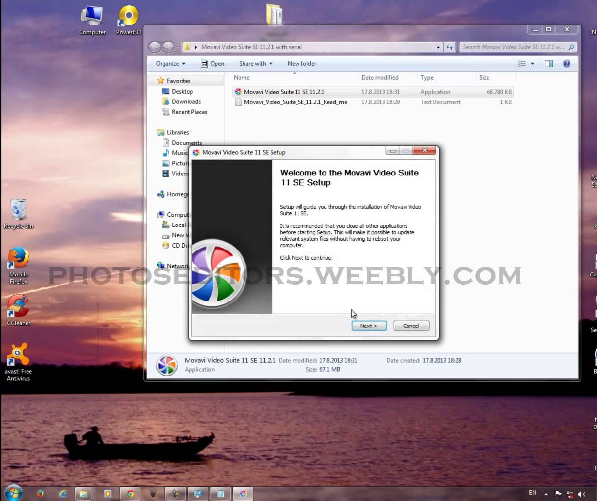
Task: Click the Internet Explorer taskbar icon
Action: coord(63,494)
